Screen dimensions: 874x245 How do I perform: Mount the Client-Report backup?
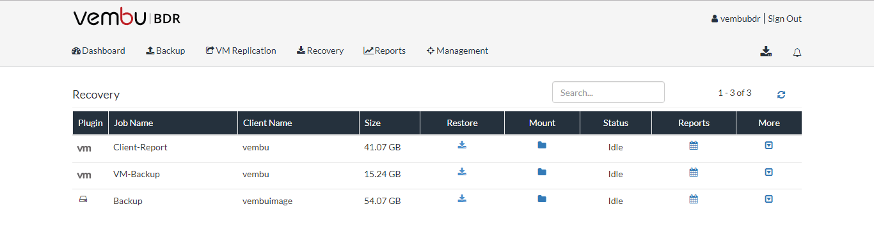(x=542, y=145)
